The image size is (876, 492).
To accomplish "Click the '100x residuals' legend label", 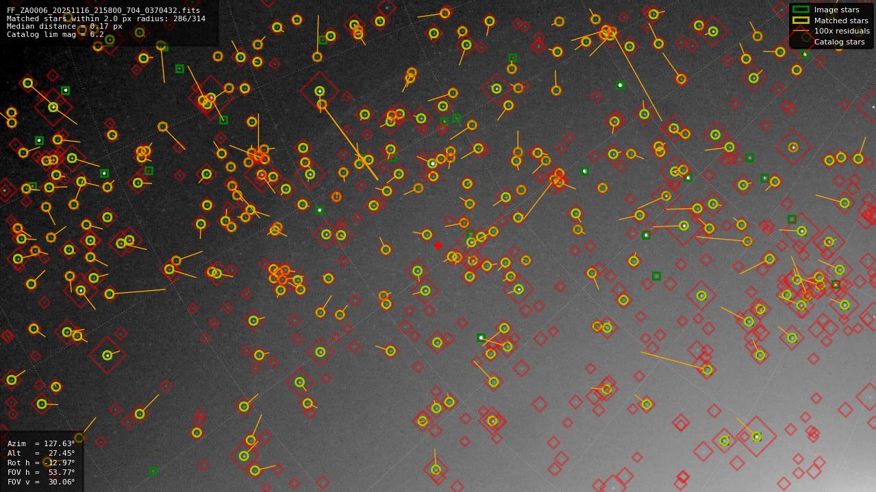I will click(842, 31).
